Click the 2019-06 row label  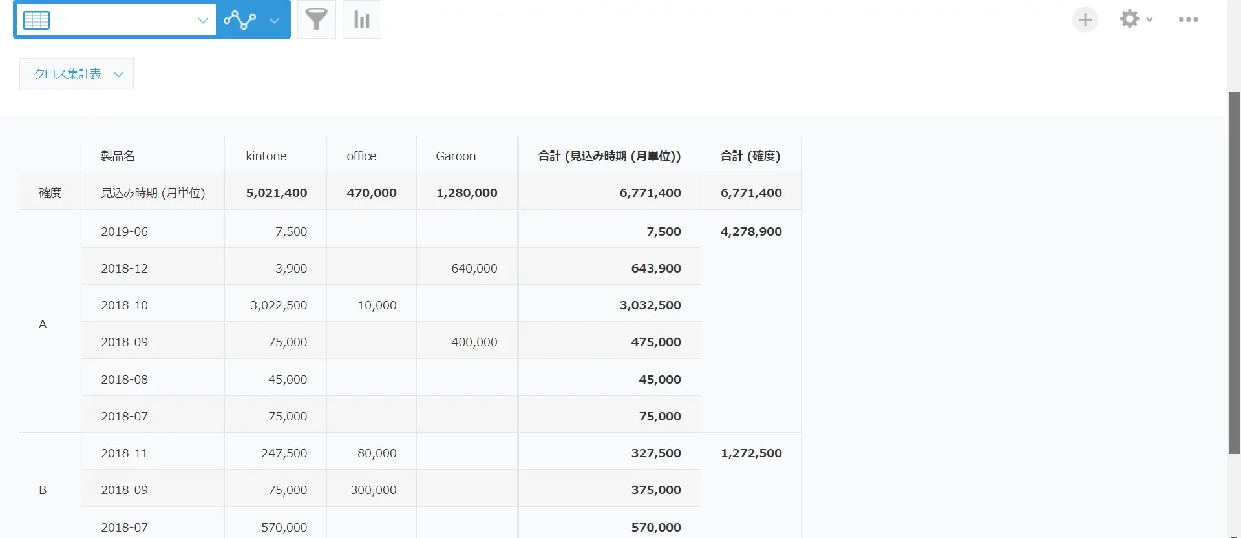pos(124,231)
